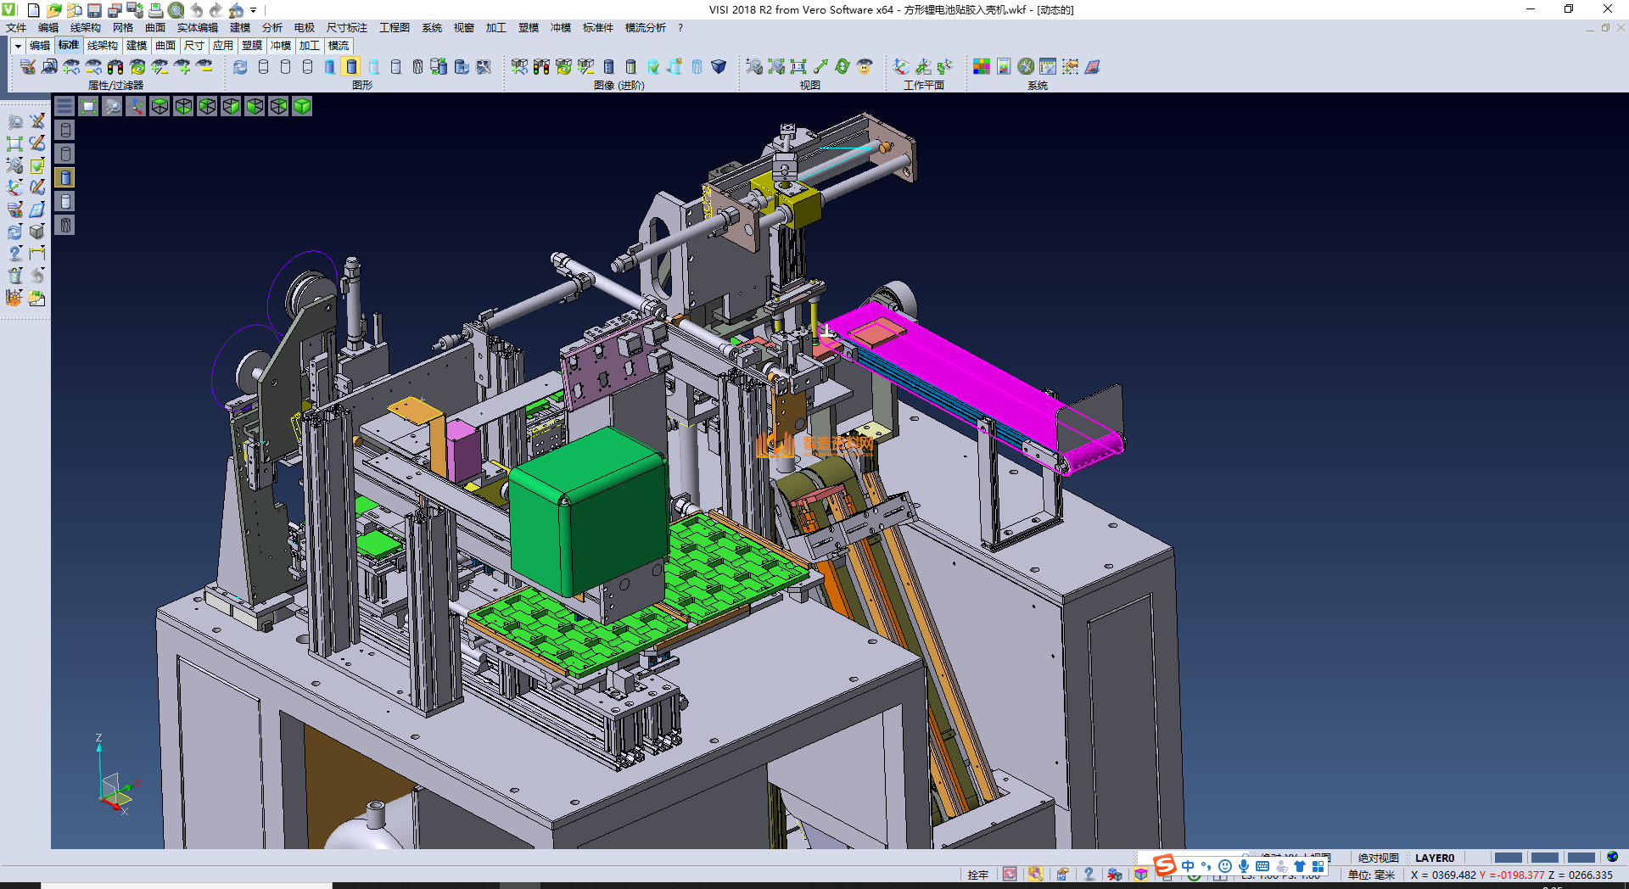Screen dimensions: 1629x889
Task: Open the toolbar tab list dropdown arrow
Action: 17,46
